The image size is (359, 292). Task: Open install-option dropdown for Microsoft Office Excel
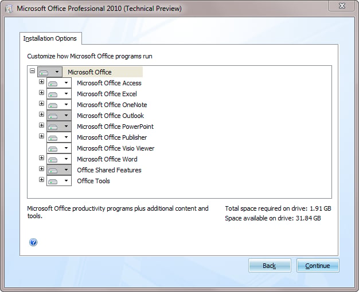point(59,94)
